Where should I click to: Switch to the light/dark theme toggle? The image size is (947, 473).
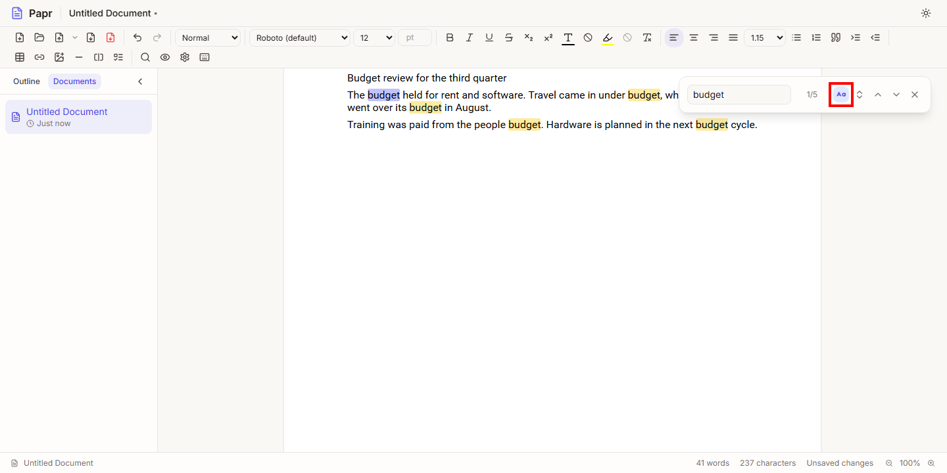(926, 13)
